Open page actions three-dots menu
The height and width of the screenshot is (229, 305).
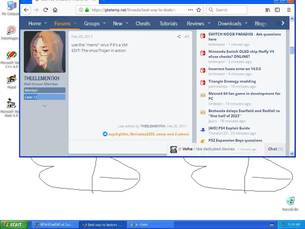tap(190, 10)
